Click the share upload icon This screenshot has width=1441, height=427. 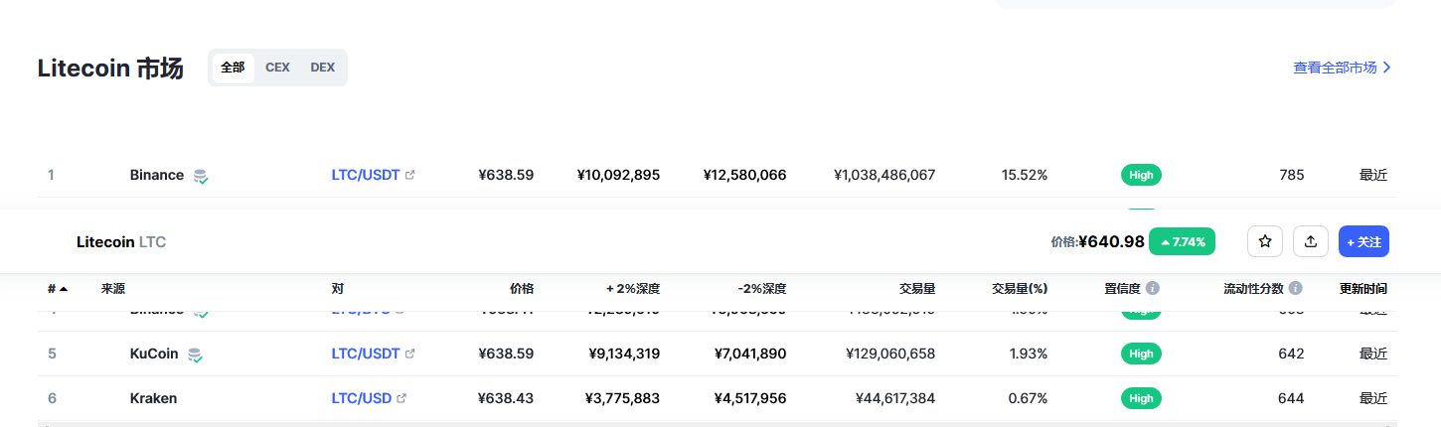click(1311, 241)
